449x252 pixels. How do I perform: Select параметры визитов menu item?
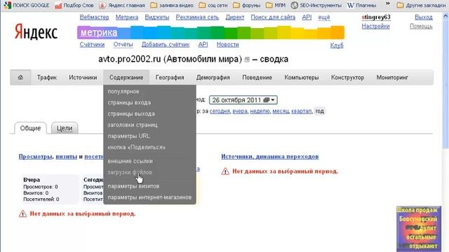point(133,186)
